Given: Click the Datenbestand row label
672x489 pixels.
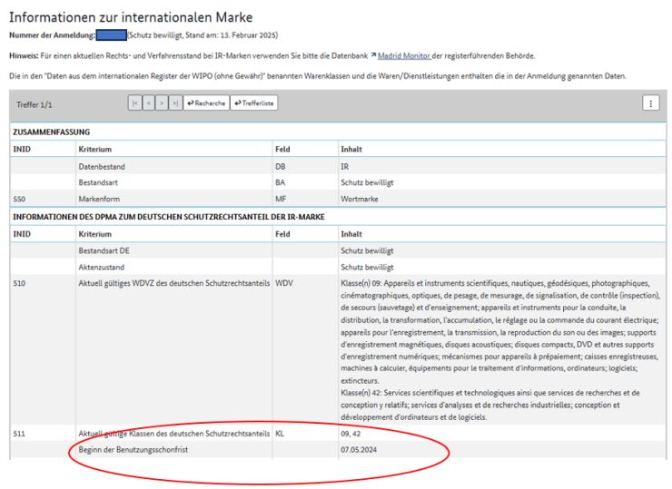Looking at the screenshot, I should pos(102,167).
